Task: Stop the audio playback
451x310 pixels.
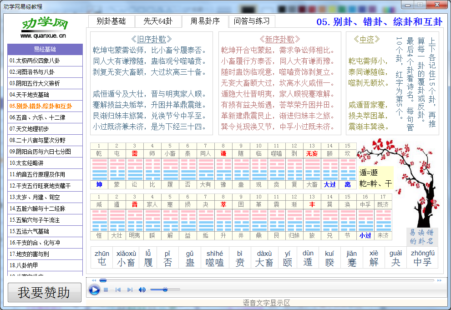Action: pos(106,290)
